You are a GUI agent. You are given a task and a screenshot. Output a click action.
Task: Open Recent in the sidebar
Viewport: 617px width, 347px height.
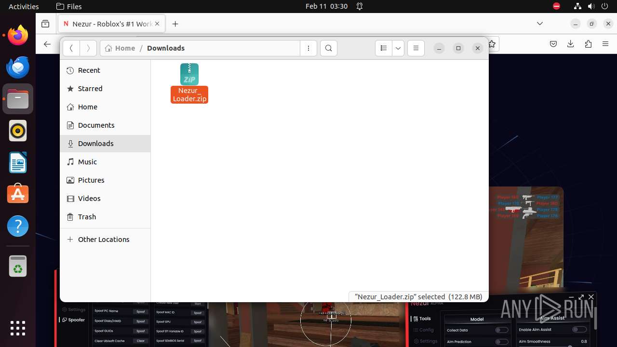105,70
